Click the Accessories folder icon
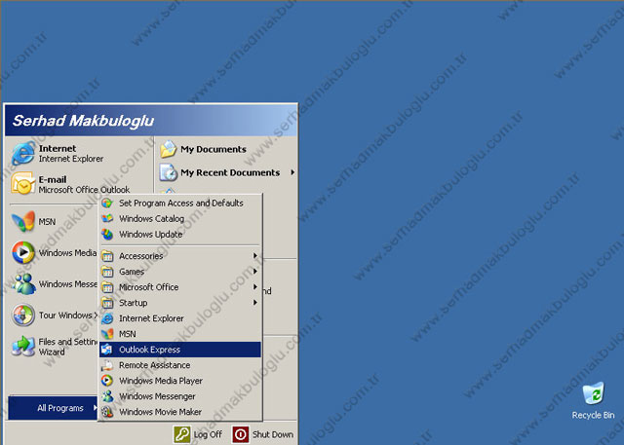The height and width of the screenshot is (445, 624). [107, 256]
